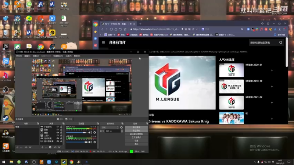This screenshot has width=294, height=165.
Task: Open second menu in OBS menu bar
Action: 27,56
